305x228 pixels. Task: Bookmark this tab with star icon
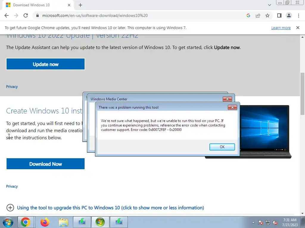pos(267,15)
